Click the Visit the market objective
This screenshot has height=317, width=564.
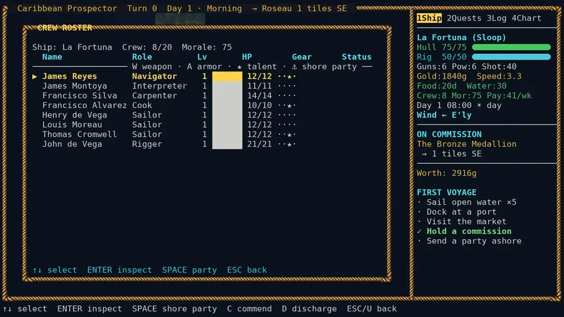point(466,221)
